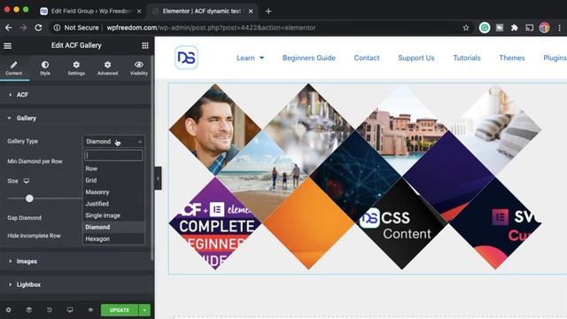This screenshot has height=319, width=567.
Task: Click the green UPDATE button
Action: point(120,310)
